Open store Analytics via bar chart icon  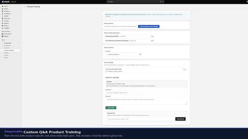point(2,28)
